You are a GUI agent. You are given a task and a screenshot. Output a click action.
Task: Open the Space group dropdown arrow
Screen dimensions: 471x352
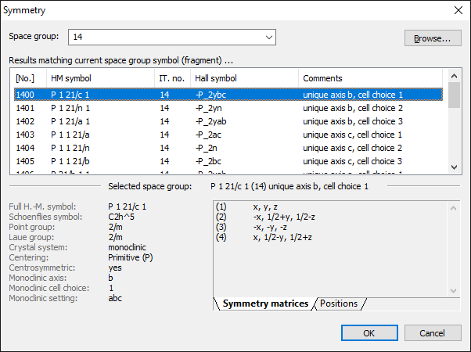point(268,37)
